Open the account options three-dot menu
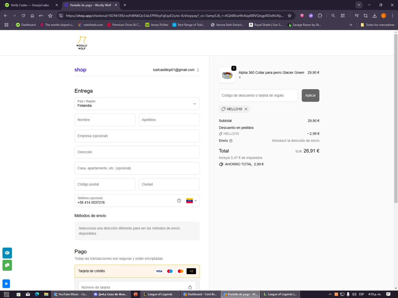398x298 pixels. [198, 70]
